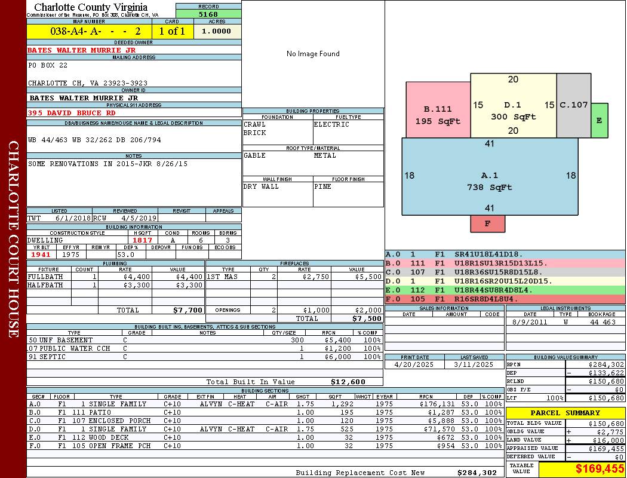The height and width of the screenshot is (478, 627).
Task: Select the B.0 111 PATIO section row
Action: [x=265, y=412]
